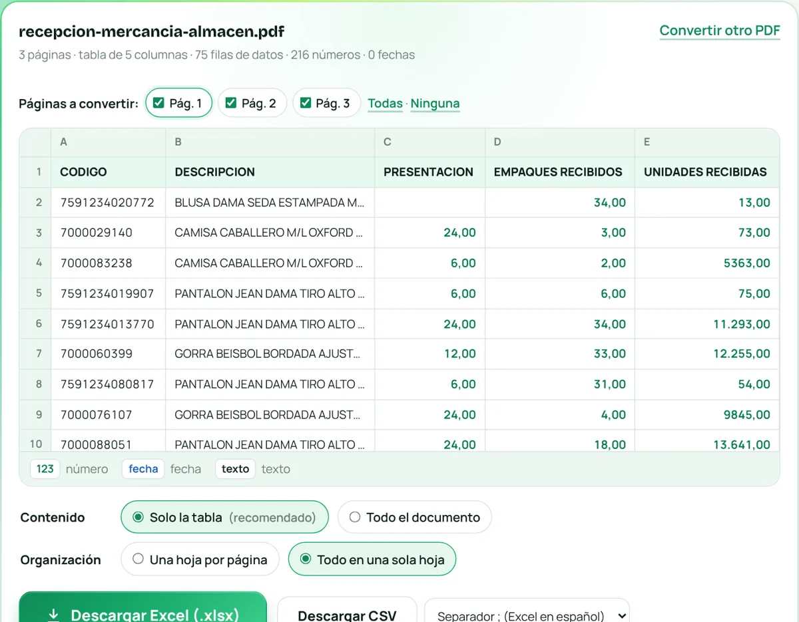Image resolution: width=799 pixels, height=622 pixels.
Task: Click row number 8 header
Action: [35, 385]
